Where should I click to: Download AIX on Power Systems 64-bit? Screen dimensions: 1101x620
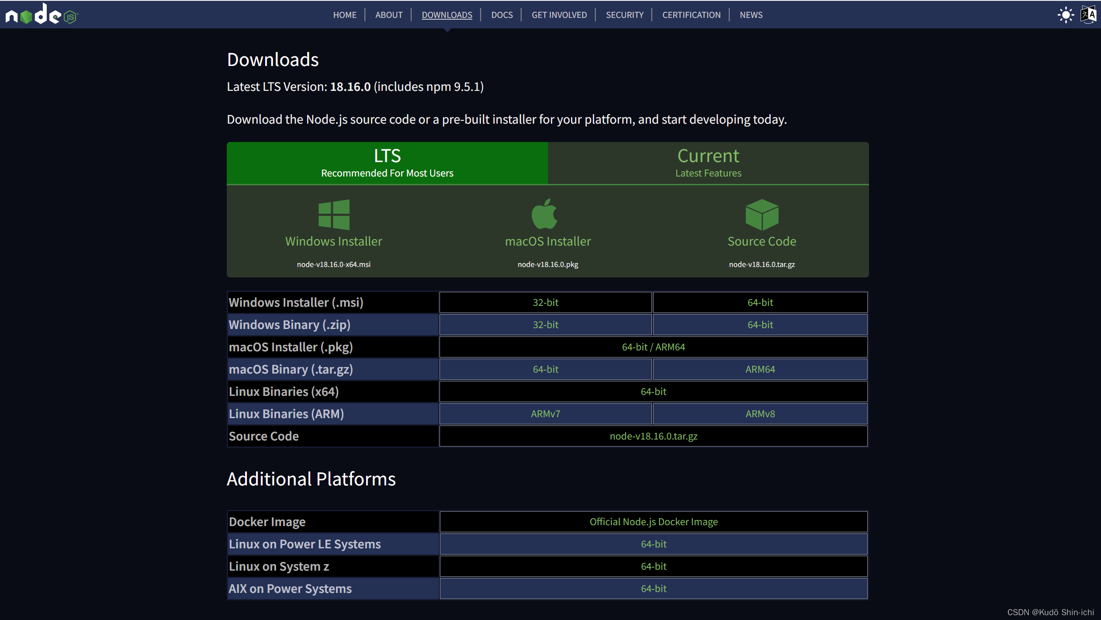654,589
